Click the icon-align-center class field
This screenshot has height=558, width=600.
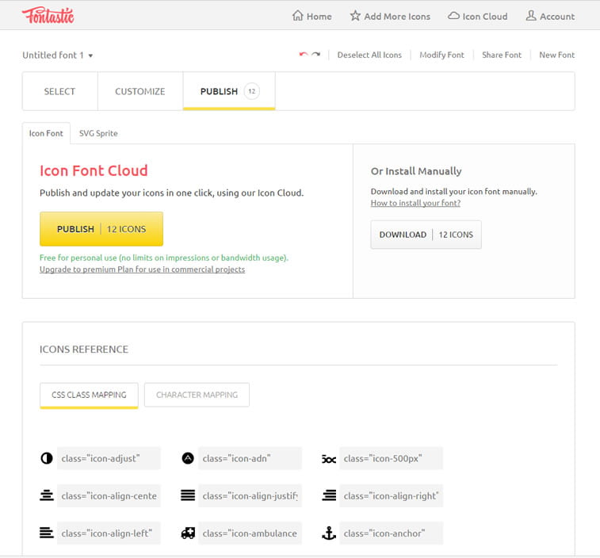[109, 495]
